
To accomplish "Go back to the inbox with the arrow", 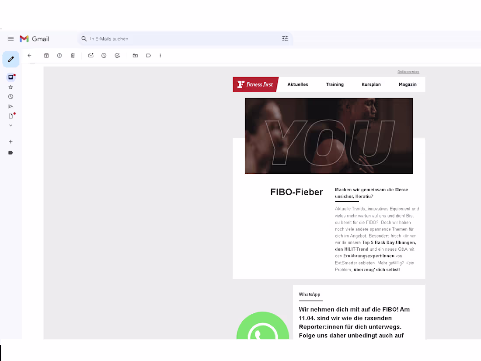I will [29, 56].
